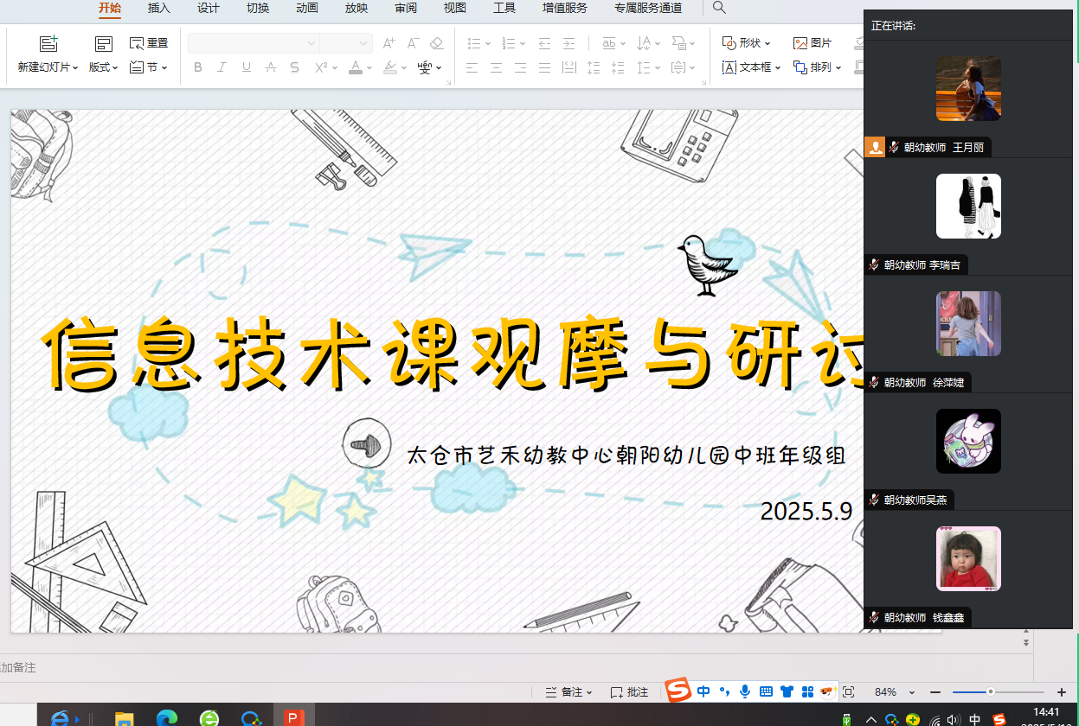This screenshot has height=726, width=1079.
Task: Click the zoom slider handle
Action: 990,691
